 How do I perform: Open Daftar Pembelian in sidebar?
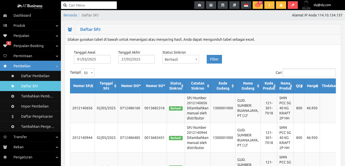point(35,76)
